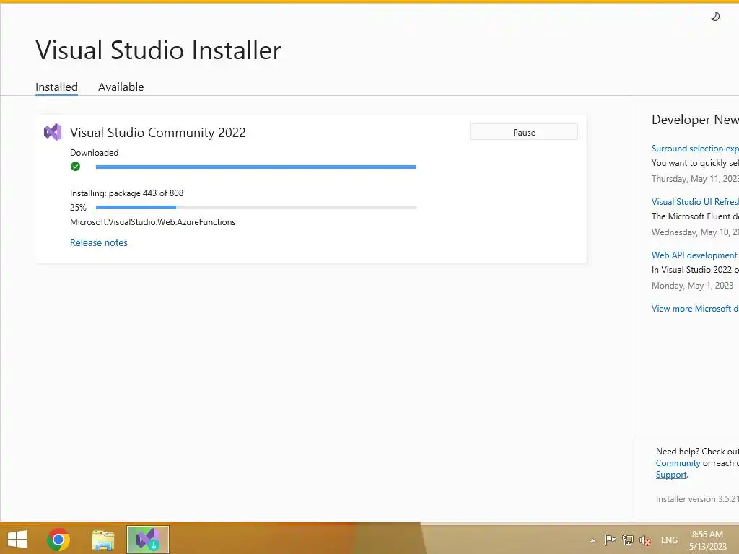Show hidden tray icons arrow
Screen dimensions: 739x554
point(593,540)
